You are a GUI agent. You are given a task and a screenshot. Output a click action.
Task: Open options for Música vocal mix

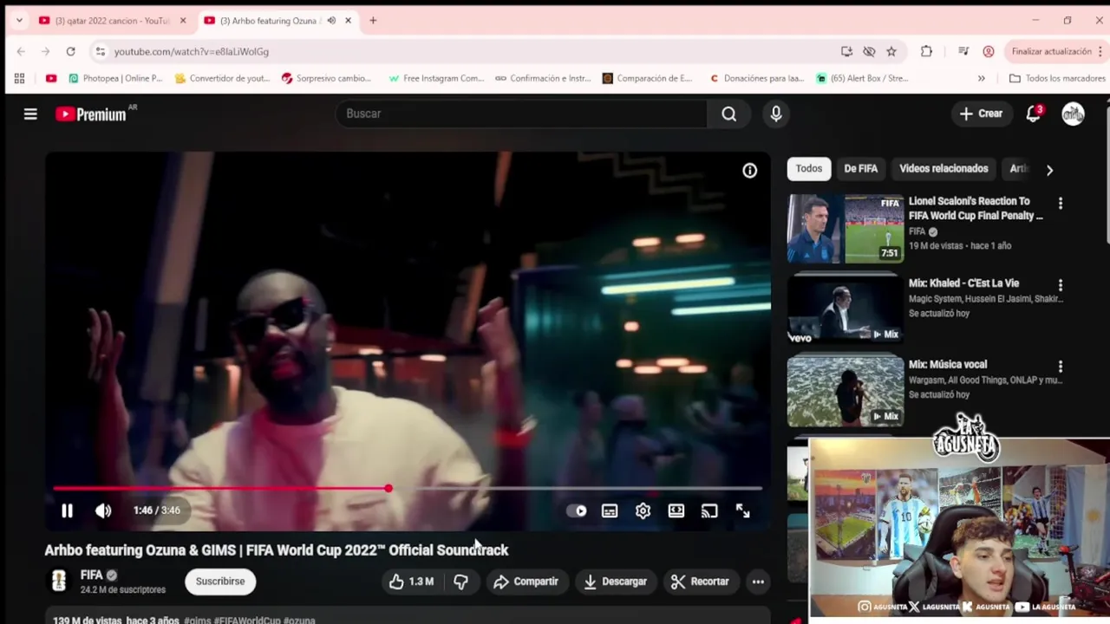click(x=1060, y=367)
